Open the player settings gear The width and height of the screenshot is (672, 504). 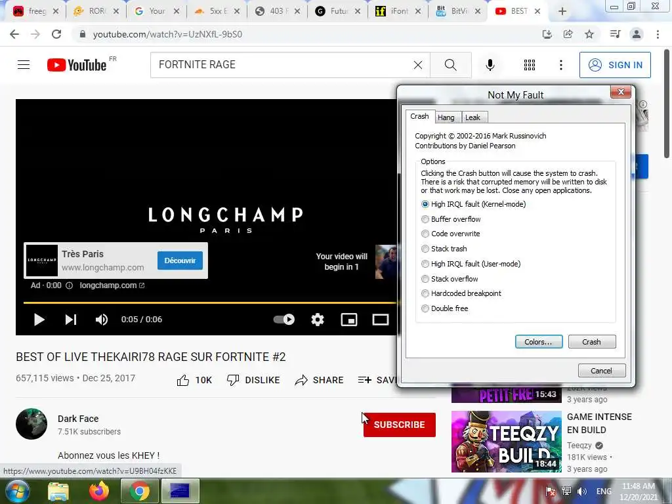(317, 320)
